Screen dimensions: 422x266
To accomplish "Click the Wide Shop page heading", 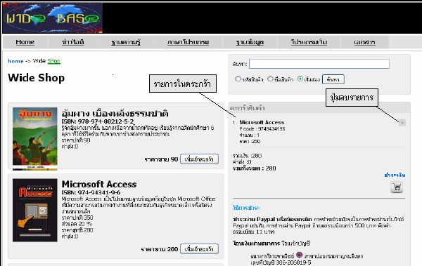I will (x=37, y=78).
